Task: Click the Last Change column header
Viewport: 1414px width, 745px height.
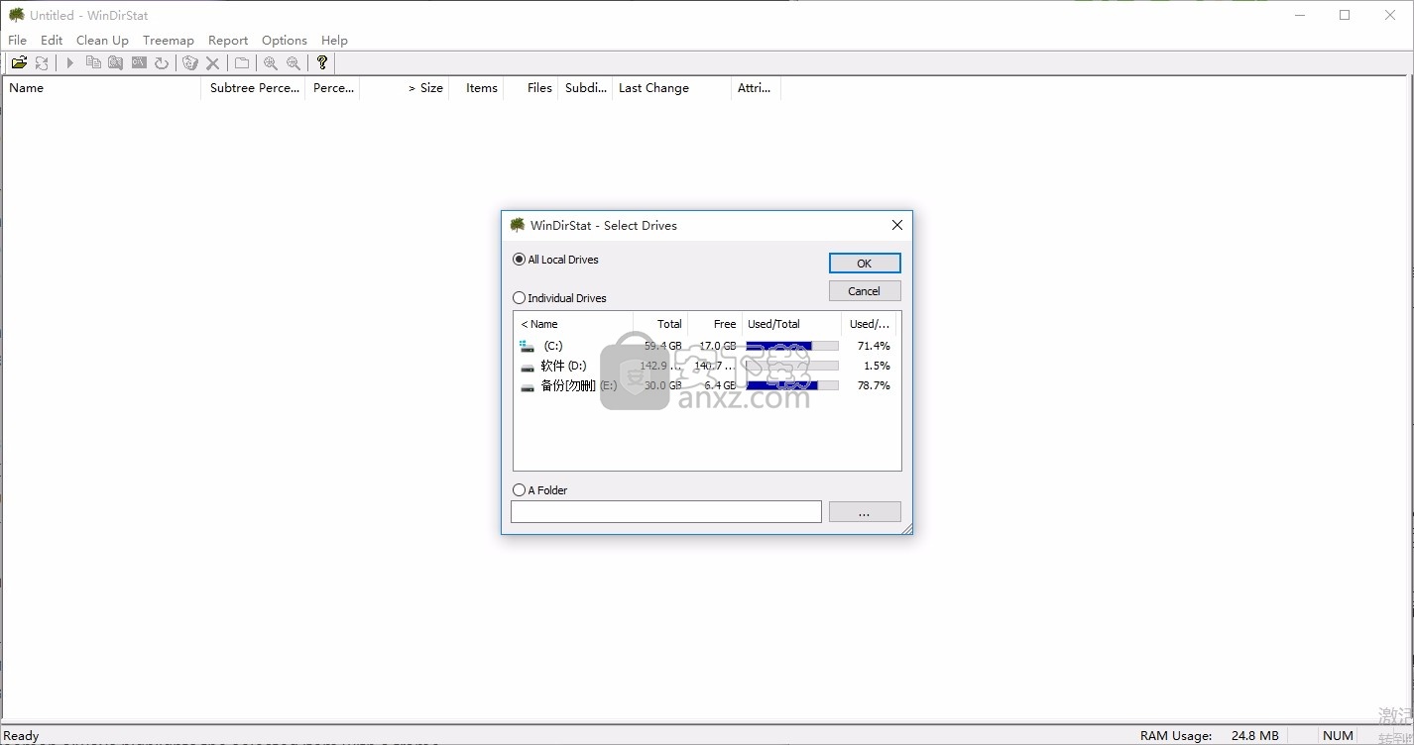Action: click(671, 88)
